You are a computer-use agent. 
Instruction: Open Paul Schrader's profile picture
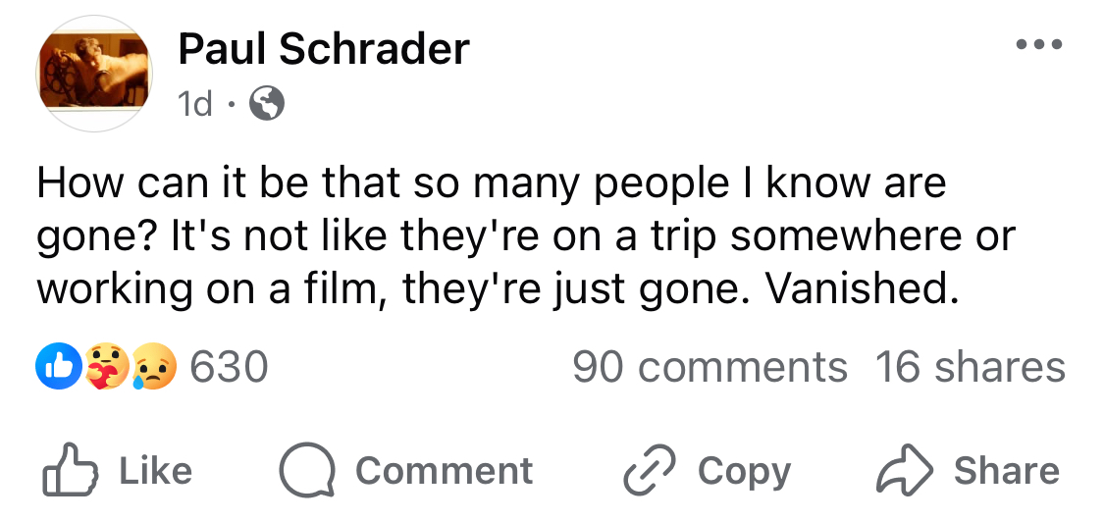(94, 74)
